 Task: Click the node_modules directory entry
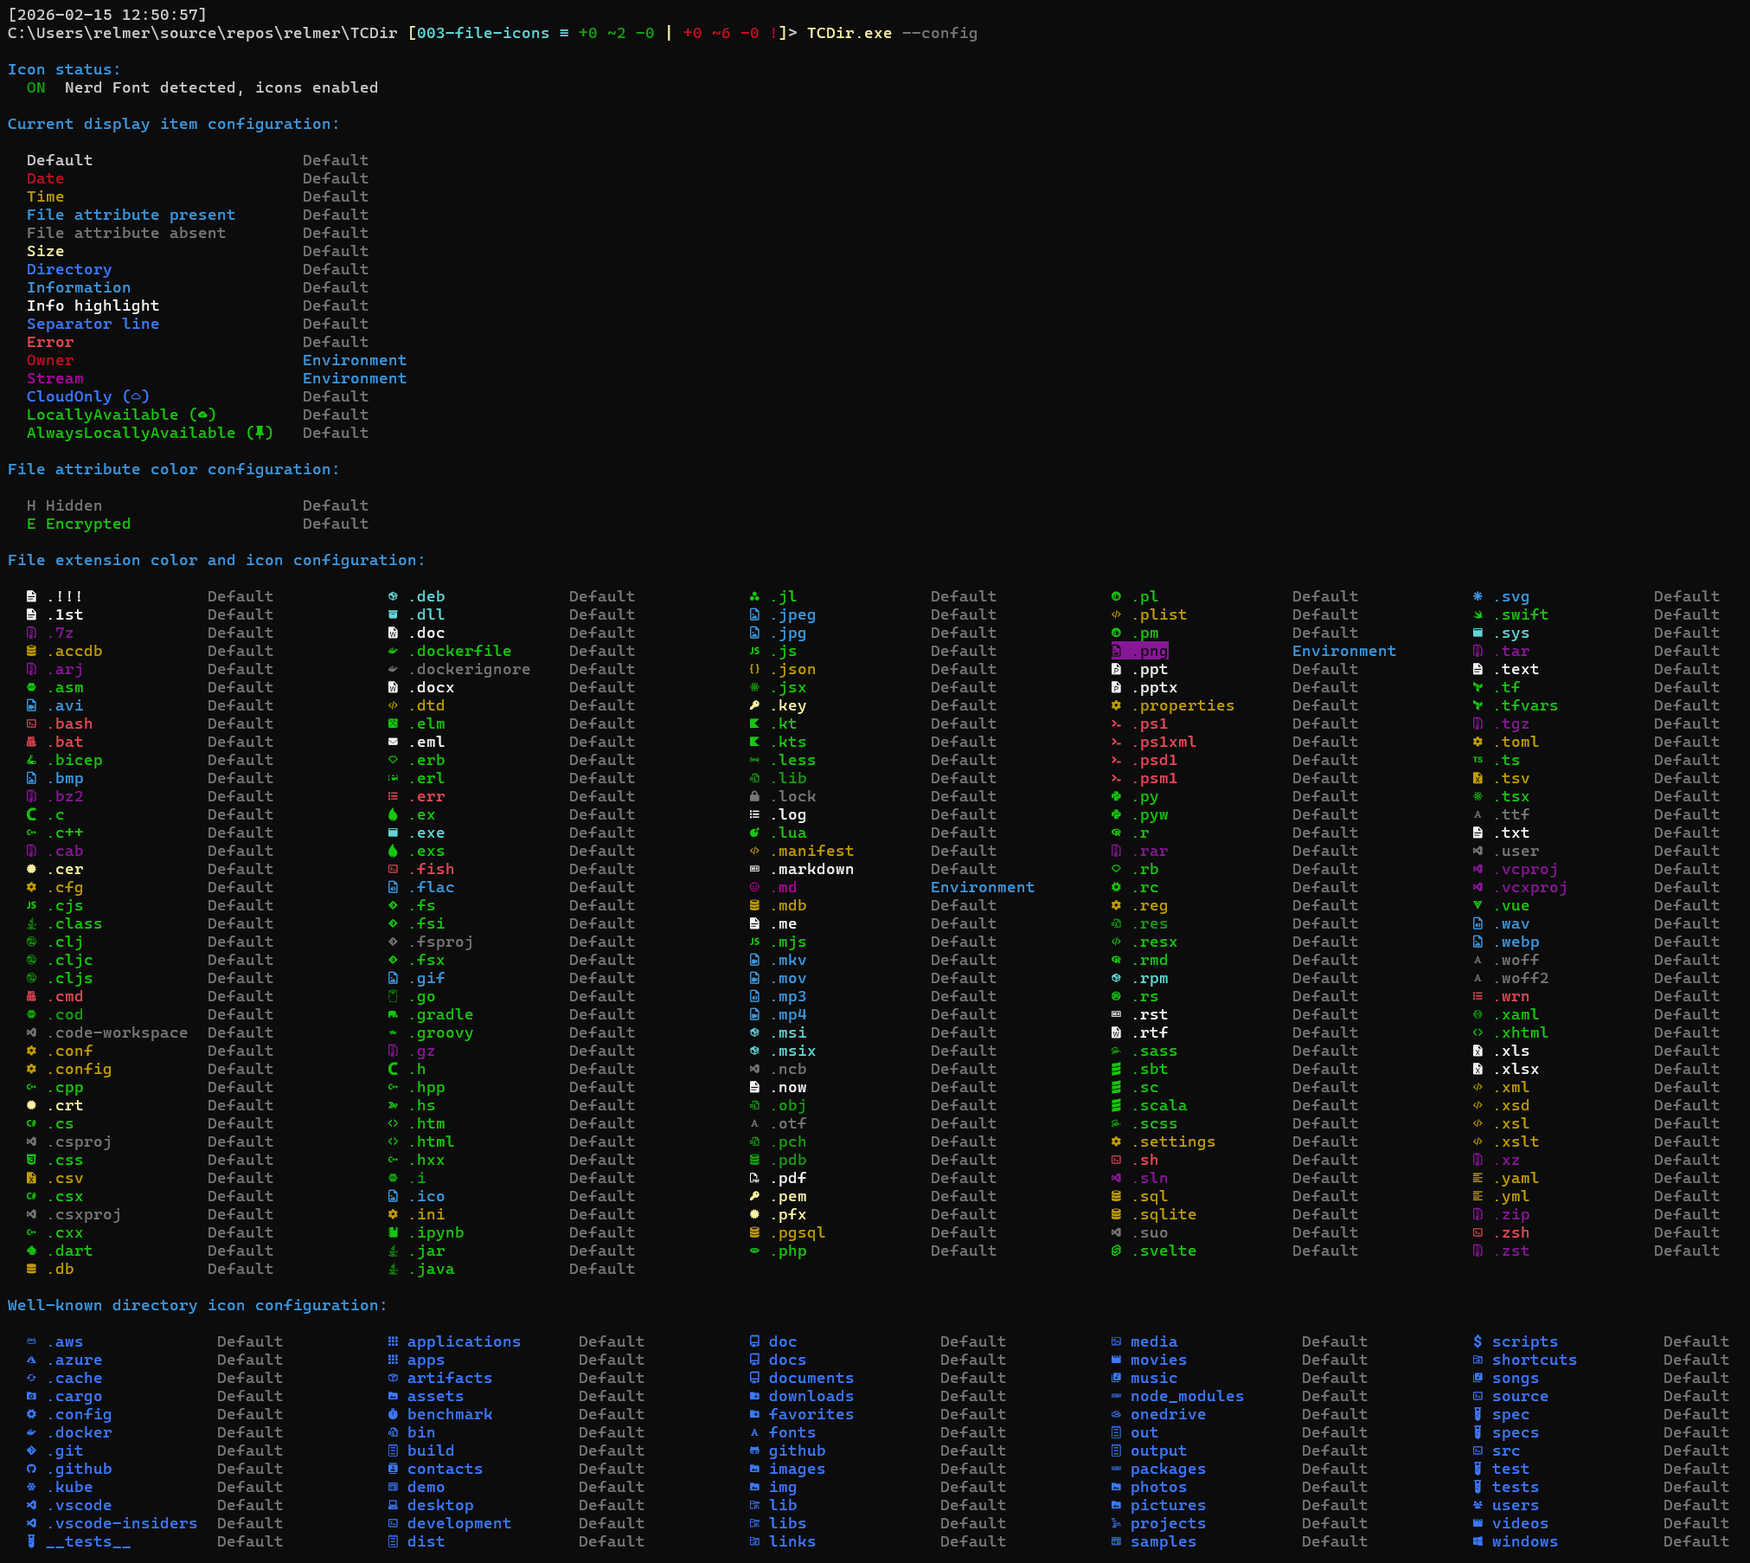1186,1396
